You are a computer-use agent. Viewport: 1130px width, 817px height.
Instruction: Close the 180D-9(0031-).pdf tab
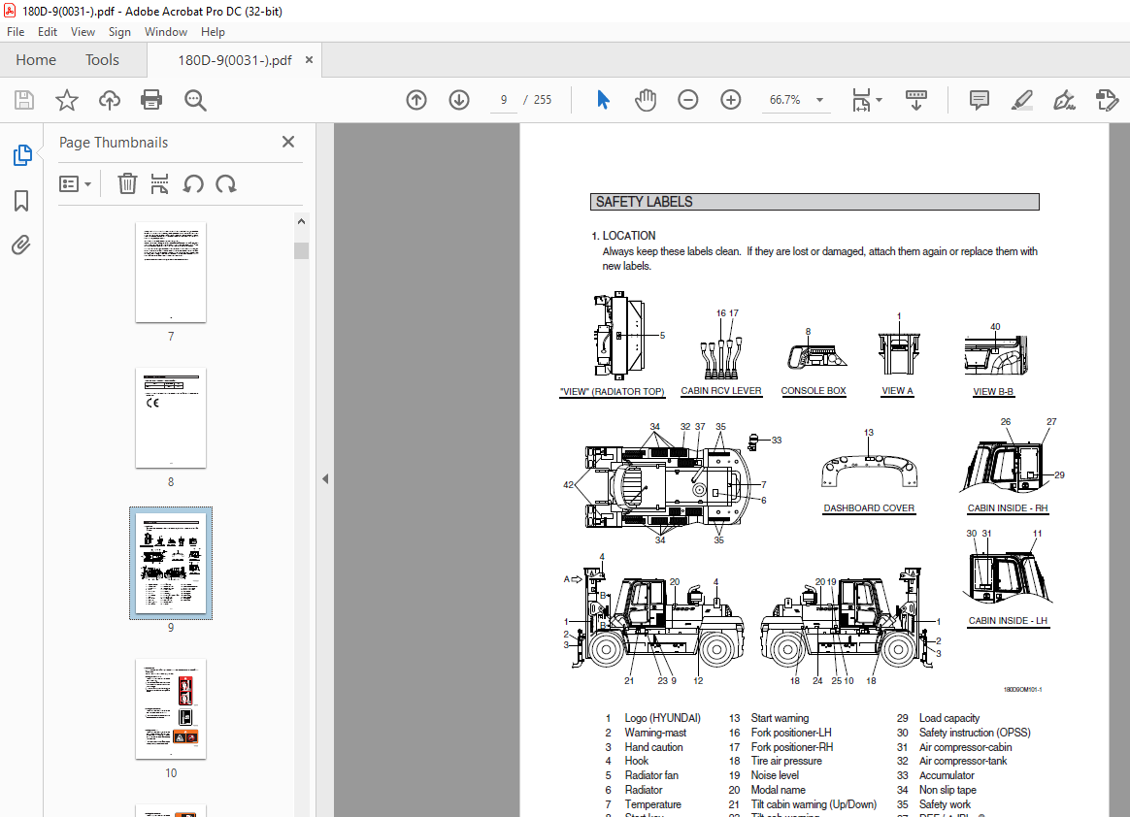(x=309, y=60)
